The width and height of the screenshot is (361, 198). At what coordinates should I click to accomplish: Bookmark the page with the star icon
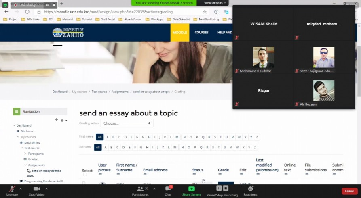205,12
